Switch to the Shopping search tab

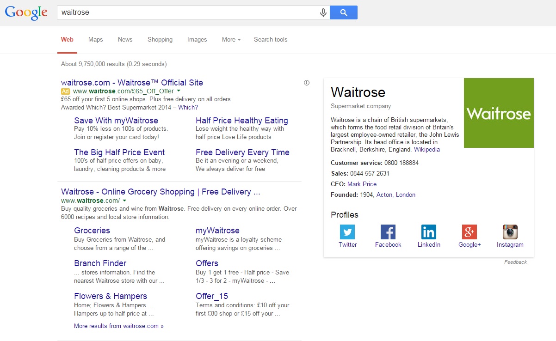[x=160, y=40]
